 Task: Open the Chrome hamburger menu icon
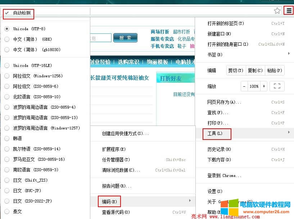(x=288, y=10)
